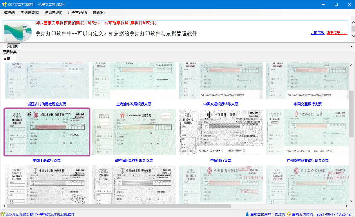Click the software icon at bottom-left status bar

pyautogui.click(x=3, y=214)
